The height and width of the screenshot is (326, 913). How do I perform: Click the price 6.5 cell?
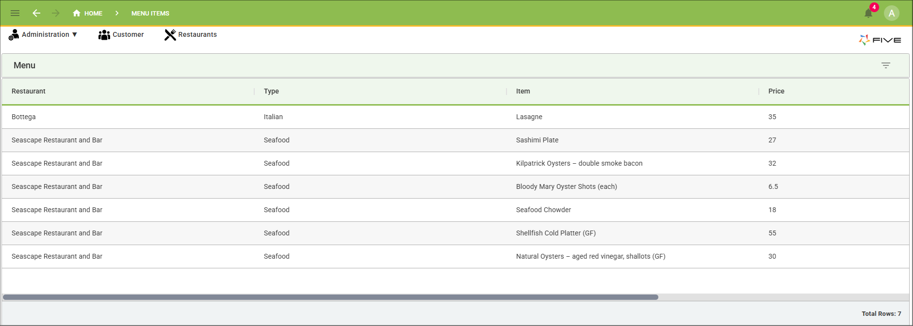pos(773,186)
